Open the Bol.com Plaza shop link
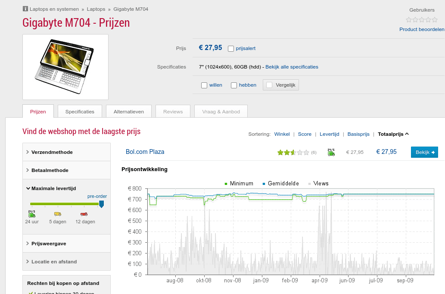 145,152
